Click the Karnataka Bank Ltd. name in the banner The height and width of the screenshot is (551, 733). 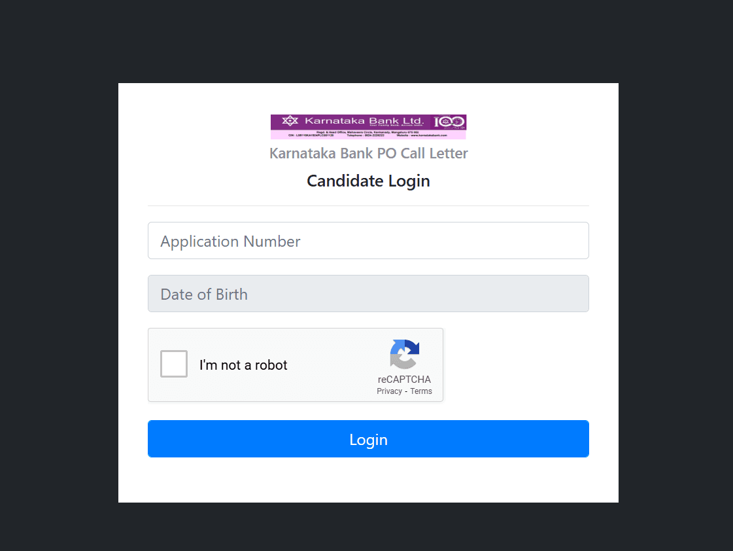pyautogui.click(x=364, y=121)
